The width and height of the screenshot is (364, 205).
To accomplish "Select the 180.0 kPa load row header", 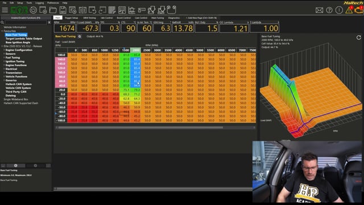I will pyautogui.click(x=61, y=55).
